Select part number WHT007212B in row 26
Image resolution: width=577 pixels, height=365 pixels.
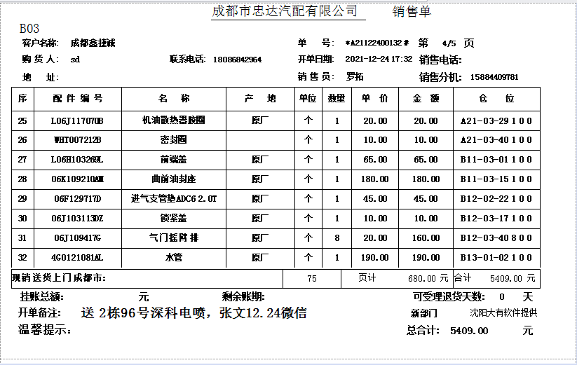pos(78,140)
